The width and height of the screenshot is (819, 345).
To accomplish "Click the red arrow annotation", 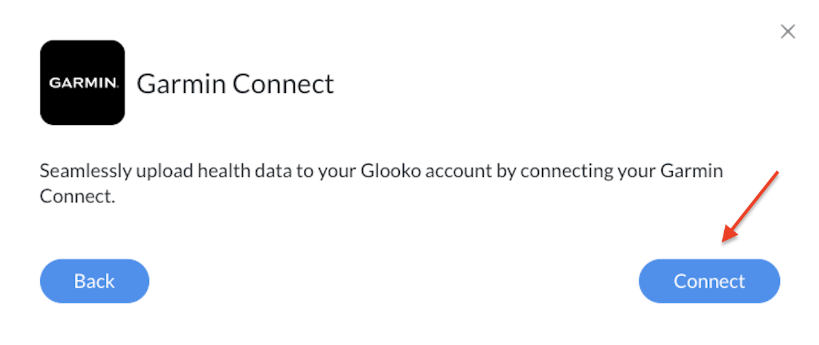I will (750, 207).
